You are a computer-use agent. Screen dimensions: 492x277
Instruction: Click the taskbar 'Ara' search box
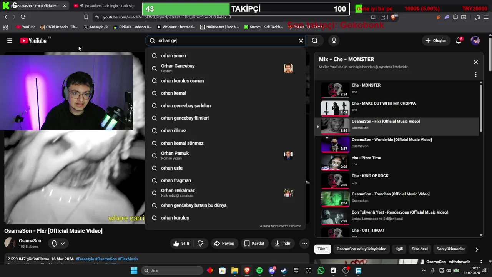pos(172,270)
